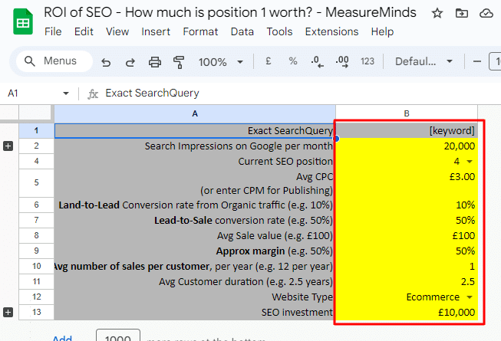Image resolution: width=501 pixels, height=341 pixels.
Task: Open the Tools menu
Action: tap(279, 31)
